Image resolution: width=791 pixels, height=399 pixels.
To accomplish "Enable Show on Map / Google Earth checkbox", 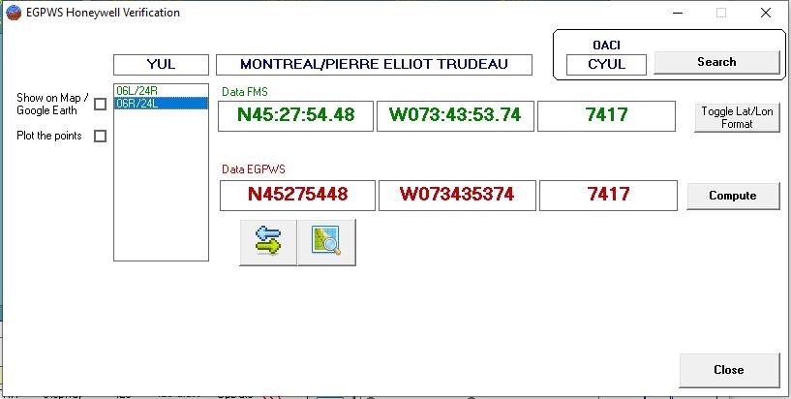I will tap(100, 105).
